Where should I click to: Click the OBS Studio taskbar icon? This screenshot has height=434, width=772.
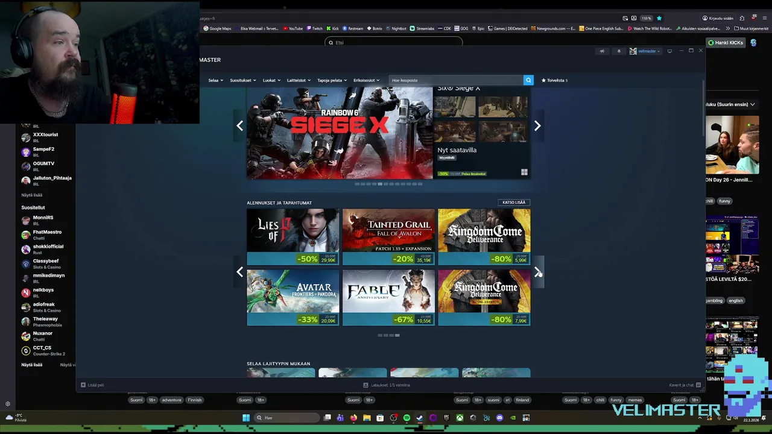pyautogui.click(x=393, y=418)
